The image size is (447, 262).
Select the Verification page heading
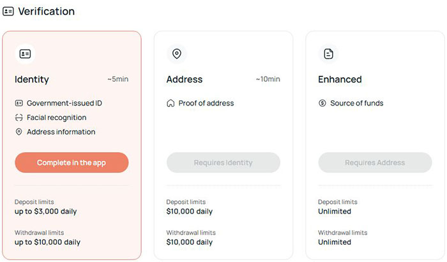pos(47,12)
